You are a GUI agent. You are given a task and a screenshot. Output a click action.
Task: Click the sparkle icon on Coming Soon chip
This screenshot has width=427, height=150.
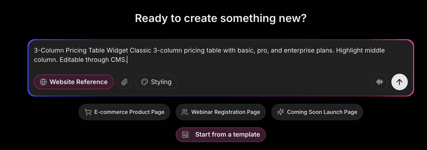[280, 112]
